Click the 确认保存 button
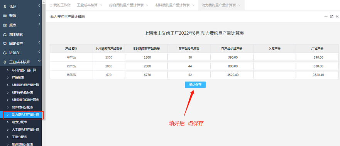340x146 pixels. point(195,85)
